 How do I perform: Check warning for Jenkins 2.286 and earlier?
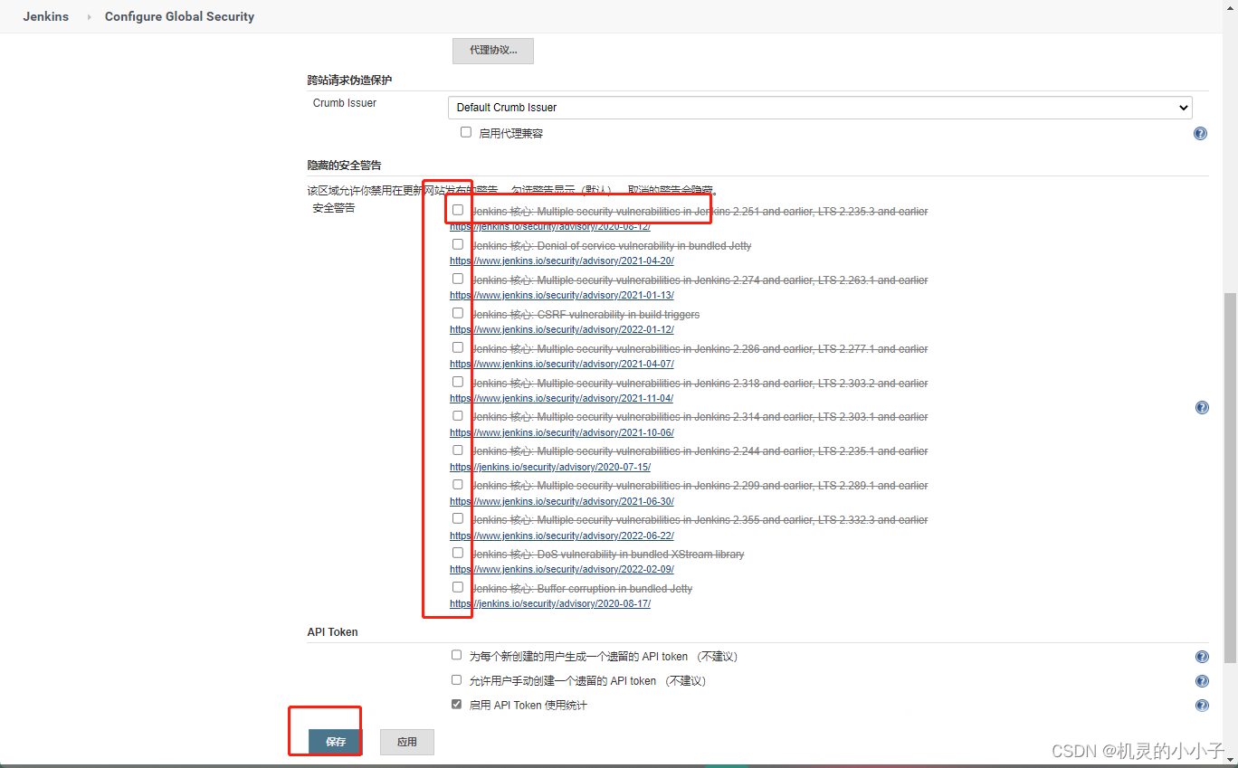(458, 347)
